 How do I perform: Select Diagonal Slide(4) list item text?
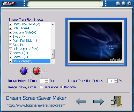(x=24, y=32)
